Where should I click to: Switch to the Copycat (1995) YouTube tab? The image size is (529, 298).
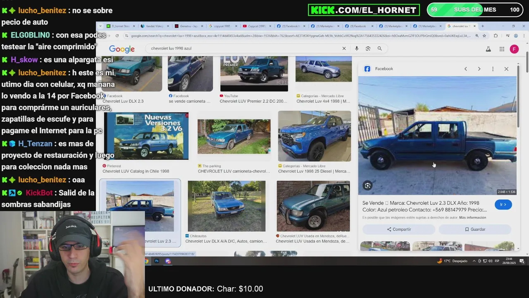(257, 26)
